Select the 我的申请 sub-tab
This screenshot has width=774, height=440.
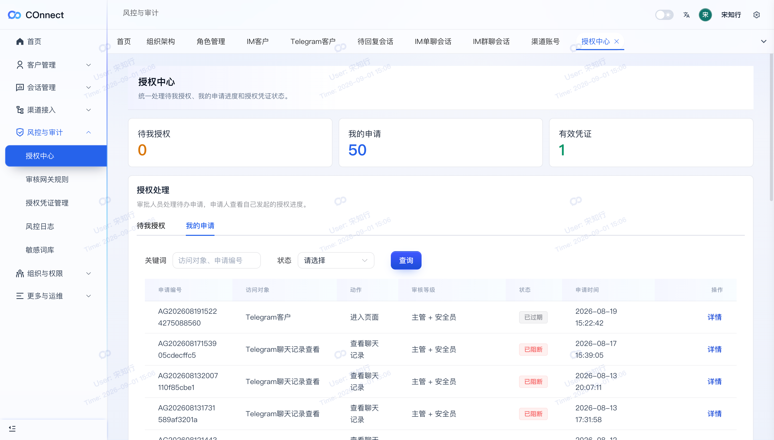[200, 226]
